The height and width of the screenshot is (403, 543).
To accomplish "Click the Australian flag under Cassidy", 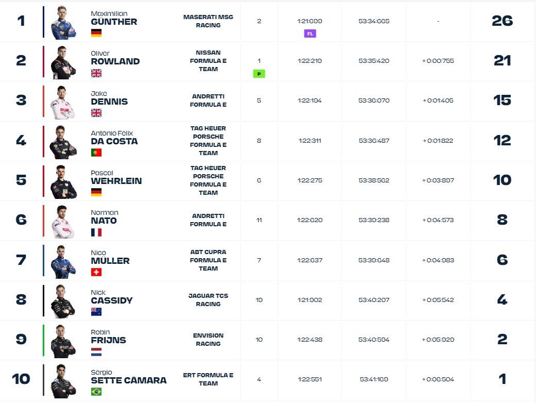I will (x=96, y=312).
